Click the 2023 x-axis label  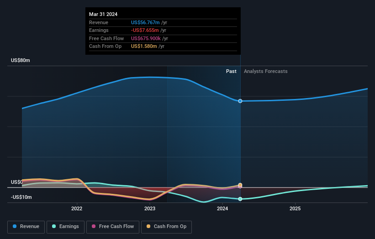pyautogui.click(x=150, y=209)
